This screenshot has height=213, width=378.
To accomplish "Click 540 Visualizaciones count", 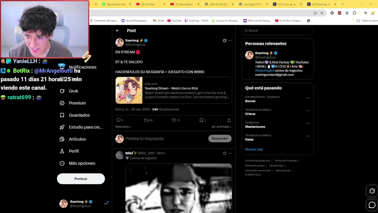I will (165, 109).
